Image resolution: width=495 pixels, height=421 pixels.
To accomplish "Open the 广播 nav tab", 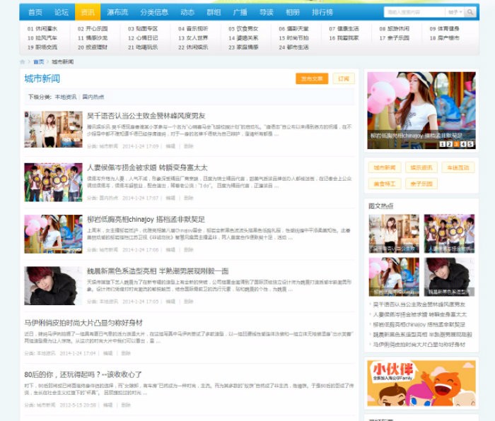I will pos(240,12).
